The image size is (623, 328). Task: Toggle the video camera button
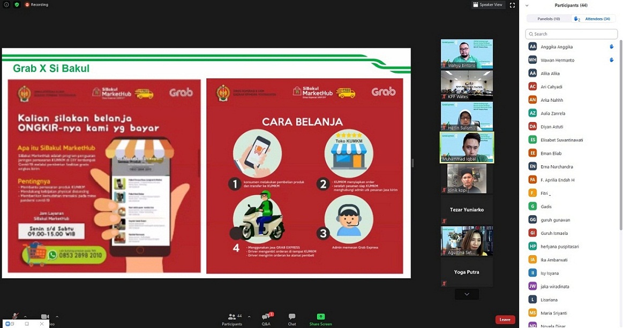pos(45,317)
